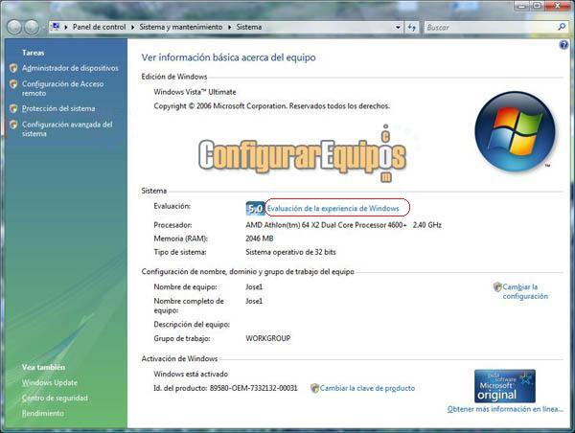The image size is (575, 433).
Task: Click the shield icon beside Cambiar la configuración
Action: pyautogui.click(x=497, y=286)
